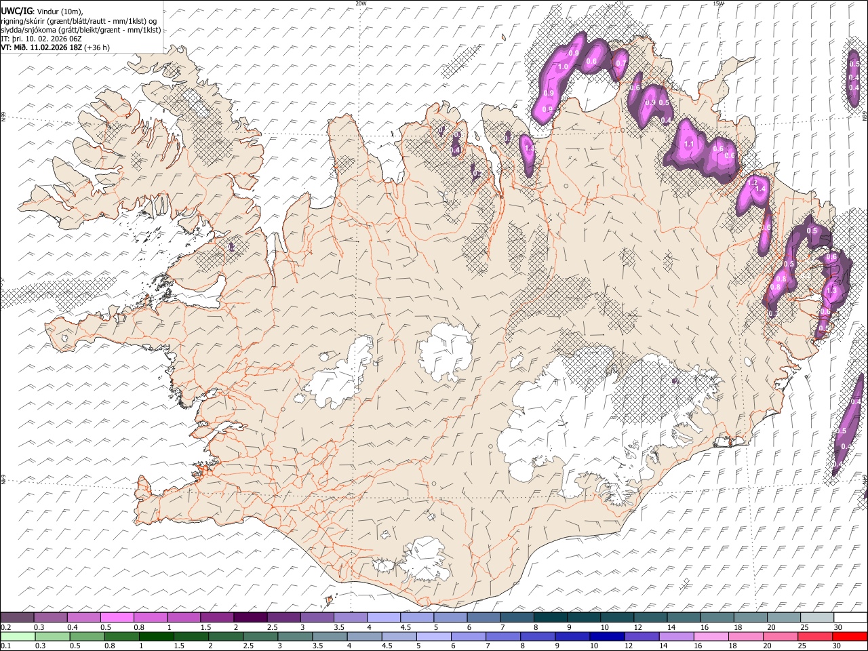
Task: Click the white final swatch on the upper scale
Action: click(x=850, y=617)
